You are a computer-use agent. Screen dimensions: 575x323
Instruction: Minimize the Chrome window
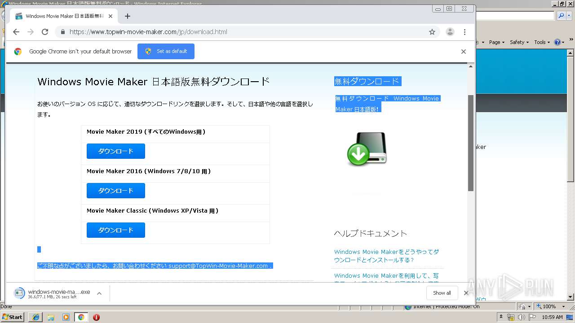[x=438, y=9]
